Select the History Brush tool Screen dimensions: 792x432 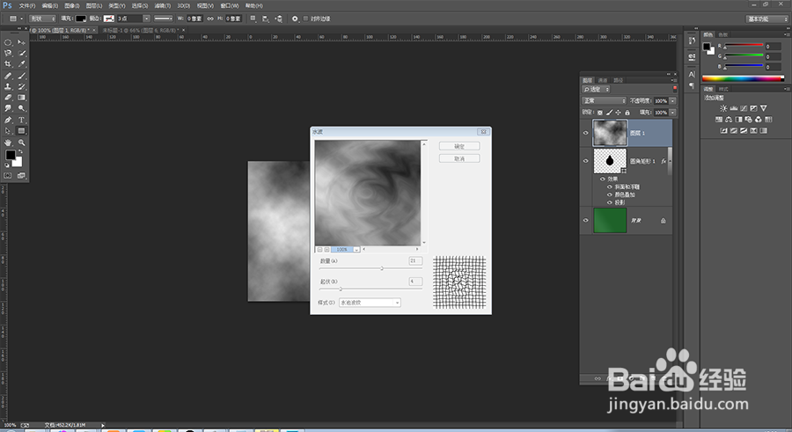click(x=21, y=86)
